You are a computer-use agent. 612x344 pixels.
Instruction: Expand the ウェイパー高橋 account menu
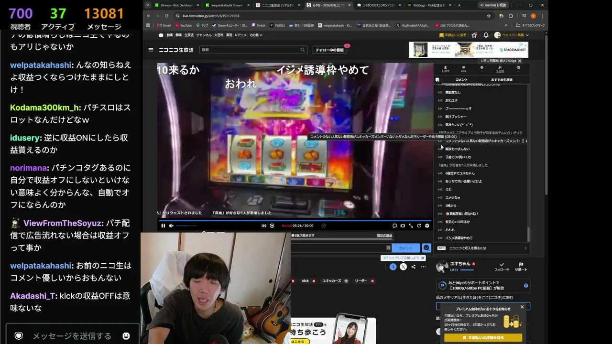pyautogui.click(x=512, y=35)
